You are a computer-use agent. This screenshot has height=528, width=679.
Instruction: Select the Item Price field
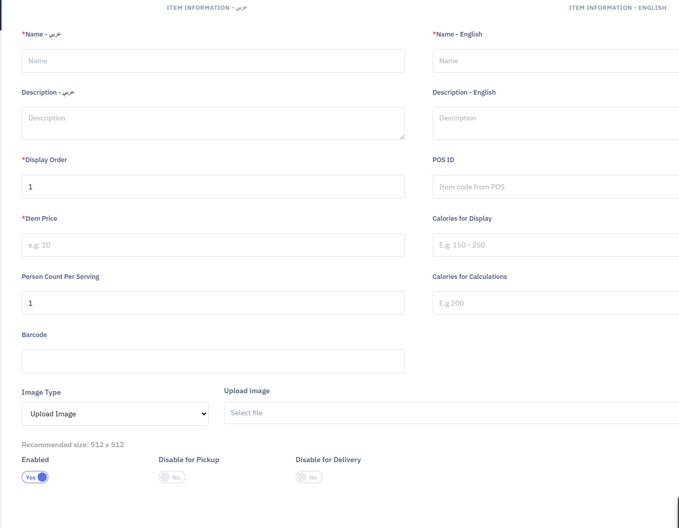213,245
